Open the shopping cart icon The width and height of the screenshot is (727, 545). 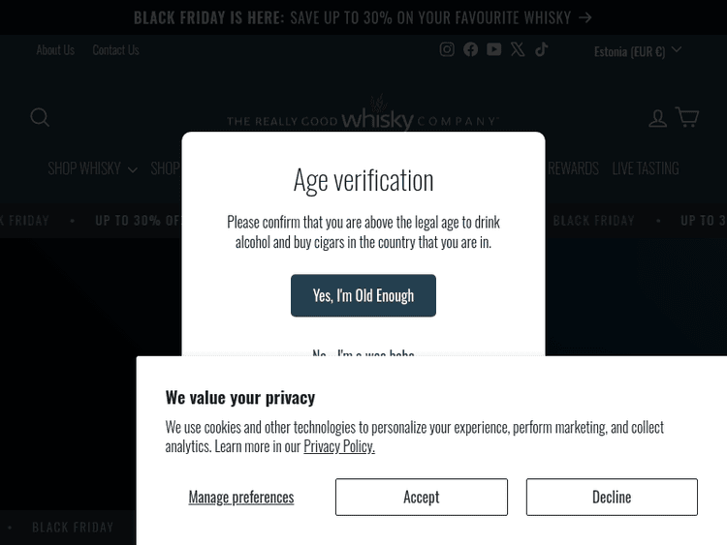687,117
